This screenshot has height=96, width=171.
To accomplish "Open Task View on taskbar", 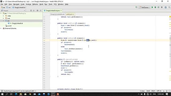I will (11, 94).
